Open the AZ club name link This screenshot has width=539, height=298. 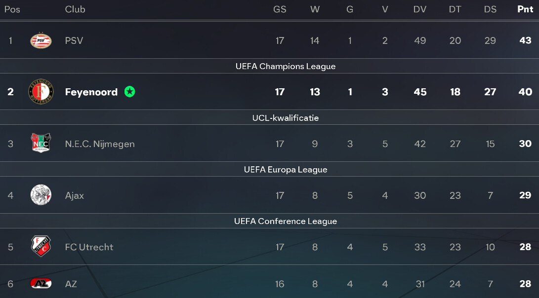point(71,284)
